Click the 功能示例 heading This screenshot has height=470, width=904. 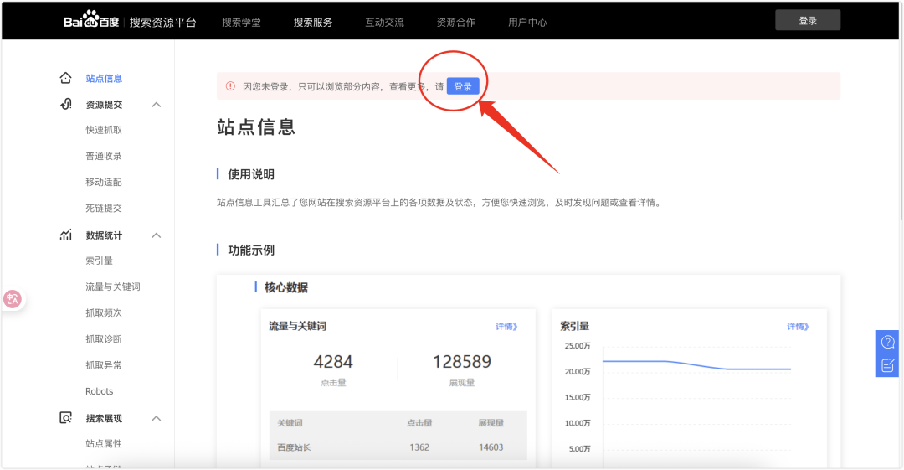[x=251, y=250]
